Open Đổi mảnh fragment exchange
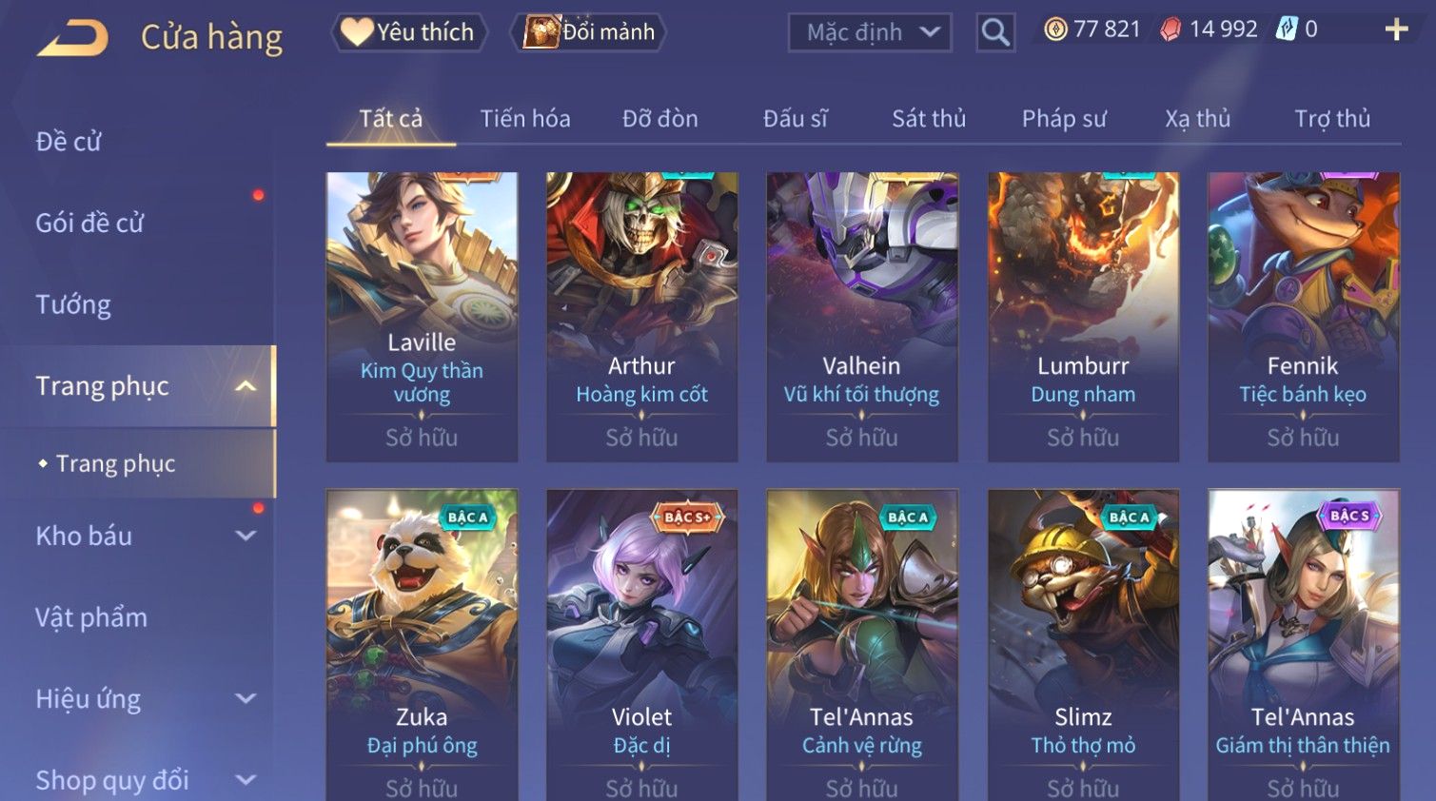 tap(588, 32)
